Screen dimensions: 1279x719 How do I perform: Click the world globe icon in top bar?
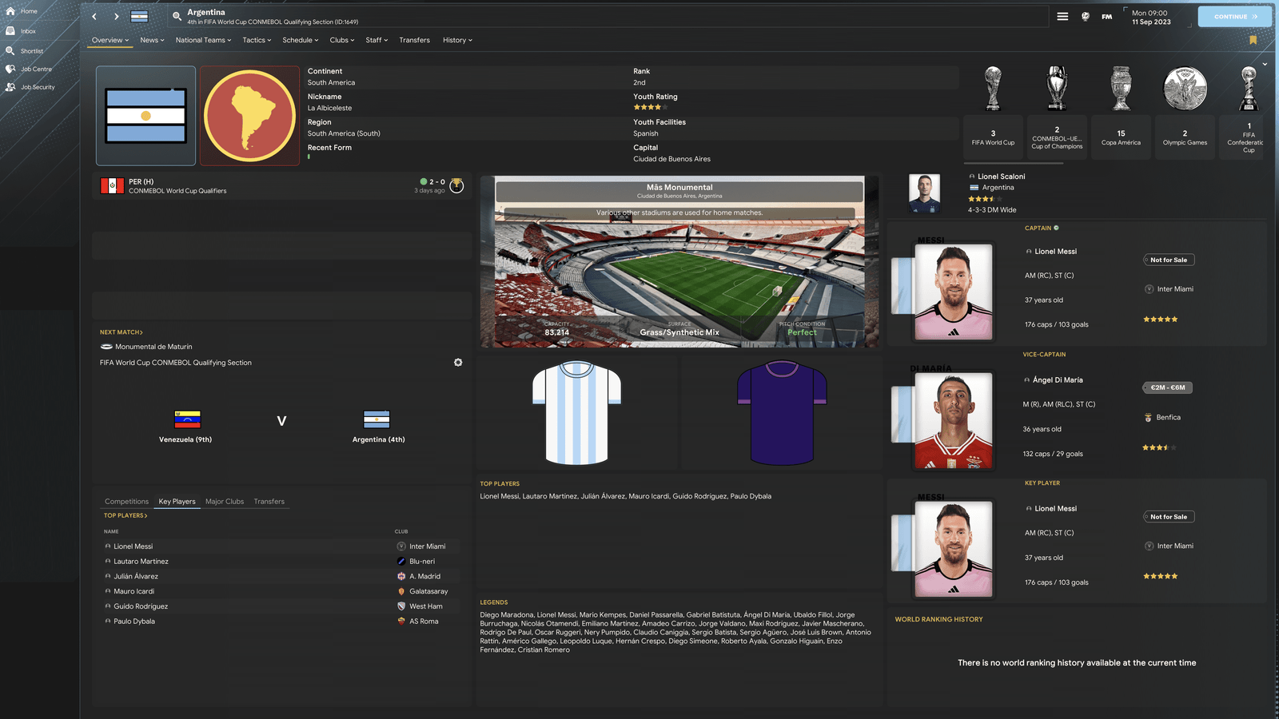pyautogui.click(x=1086, y=16)
